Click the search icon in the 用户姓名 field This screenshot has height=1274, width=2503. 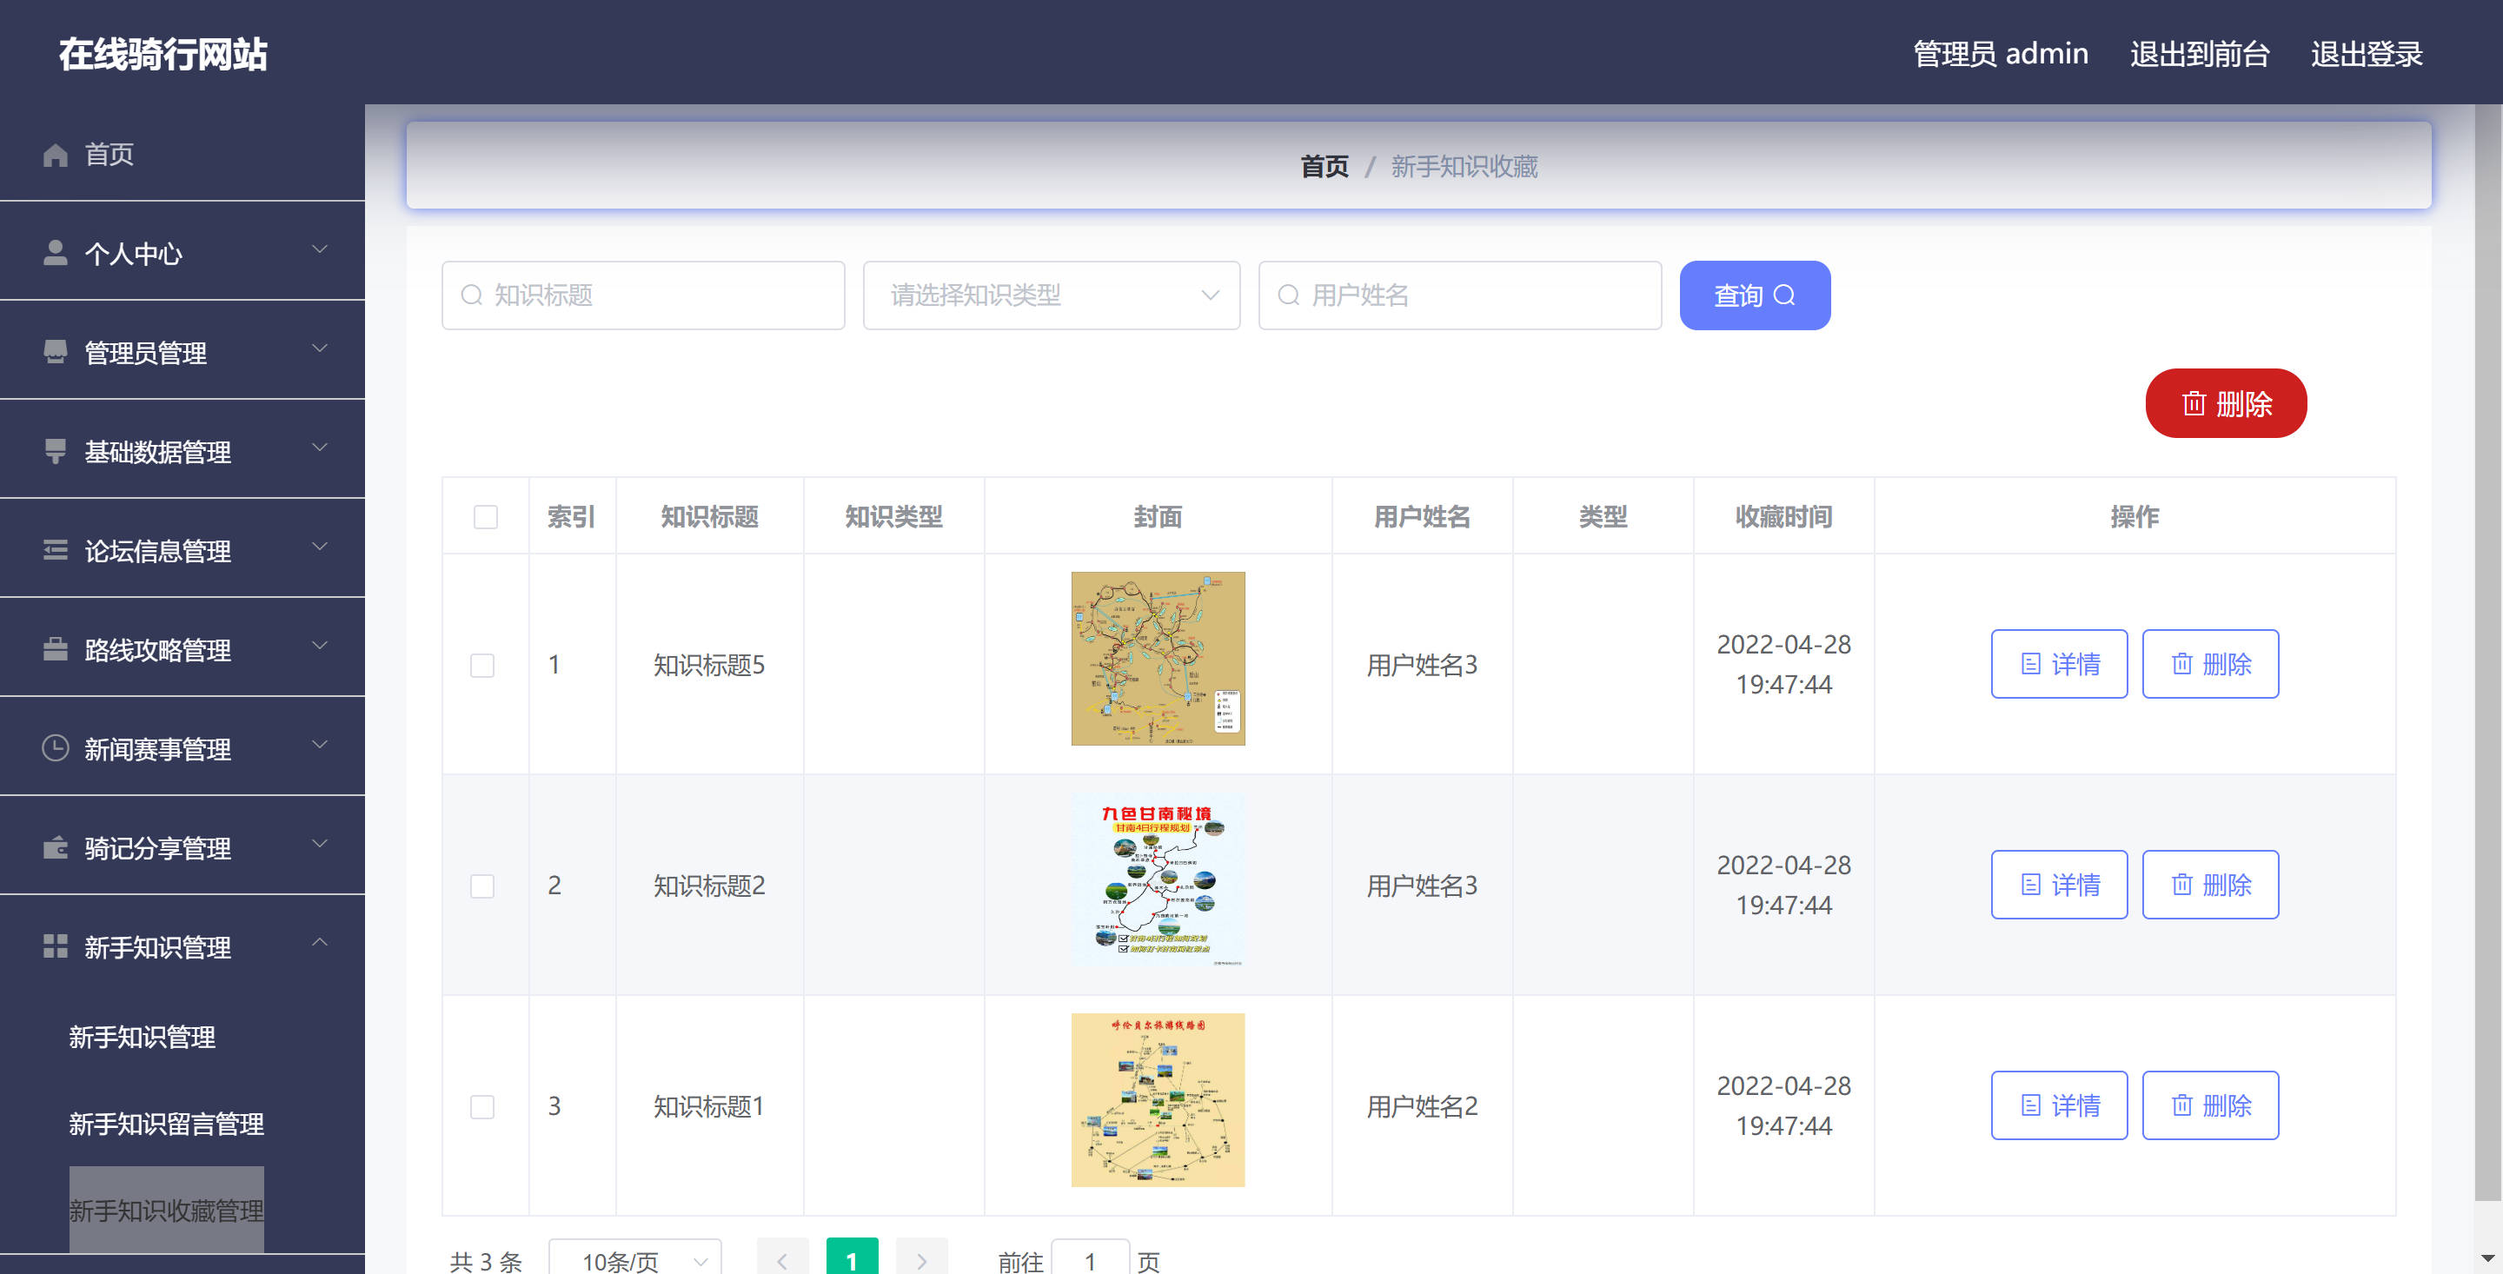1288,295
